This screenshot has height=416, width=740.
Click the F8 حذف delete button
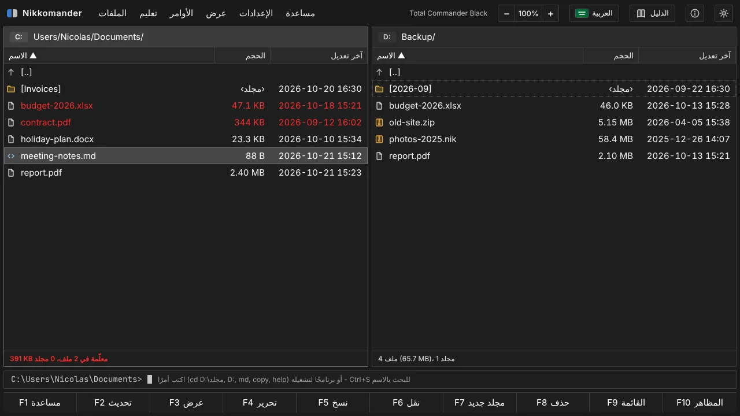pyautogui.click(x=553, y=403)
